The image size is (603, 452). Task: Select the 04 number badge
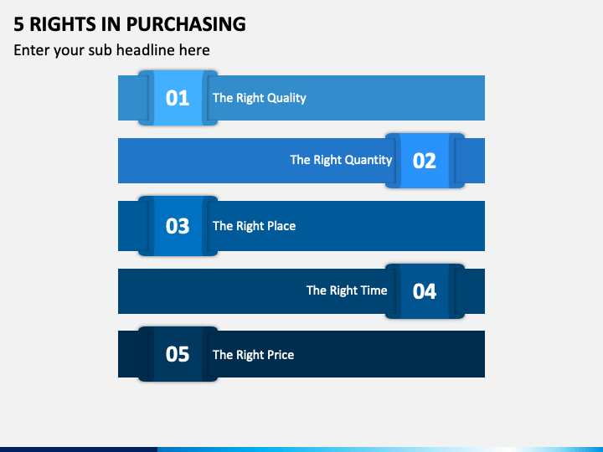click(x=425, y=291)
